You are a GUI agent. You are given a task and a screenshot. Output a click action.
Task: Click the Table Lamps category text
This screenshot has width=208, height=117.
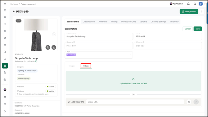pos(32,71)
